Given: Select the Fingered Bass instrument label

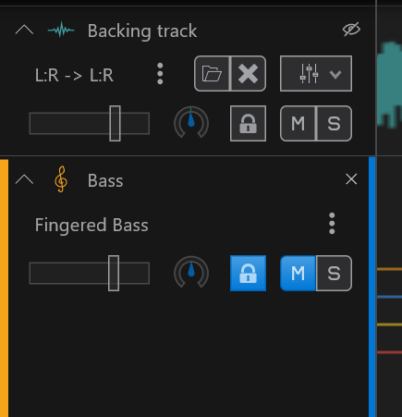Looking at the screenshot, I should coord(91,225).
